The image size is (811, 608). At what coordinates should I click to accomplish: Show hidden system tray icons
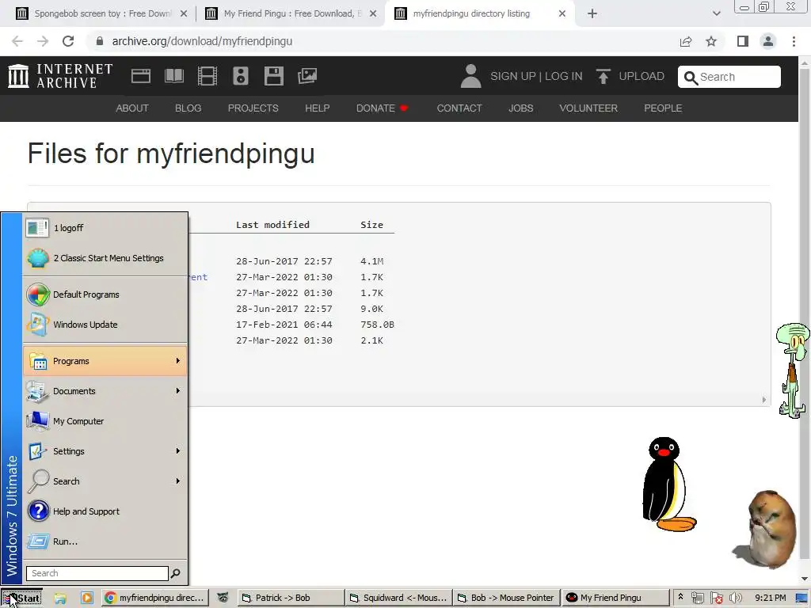pyautogui.click(x=680, y=597)
